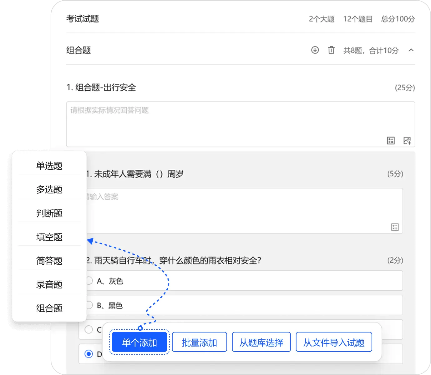
Task: Click the add-image icon in 出行安全 description box
Action: (x=407, y=141)
